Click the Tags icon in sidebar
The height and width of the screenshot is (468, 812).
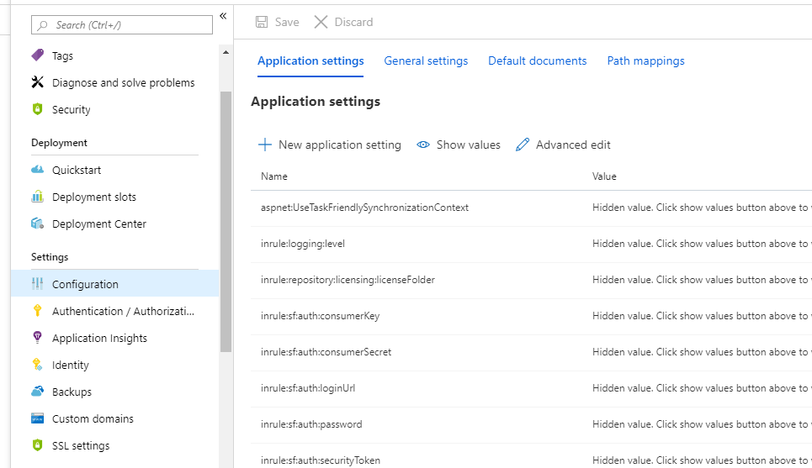tap(37, 55)
